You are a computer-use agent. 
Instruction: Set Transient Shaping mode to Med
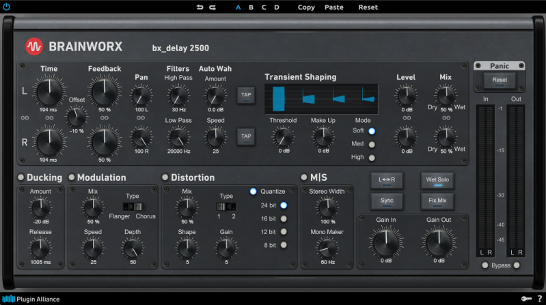pos(372,144)
